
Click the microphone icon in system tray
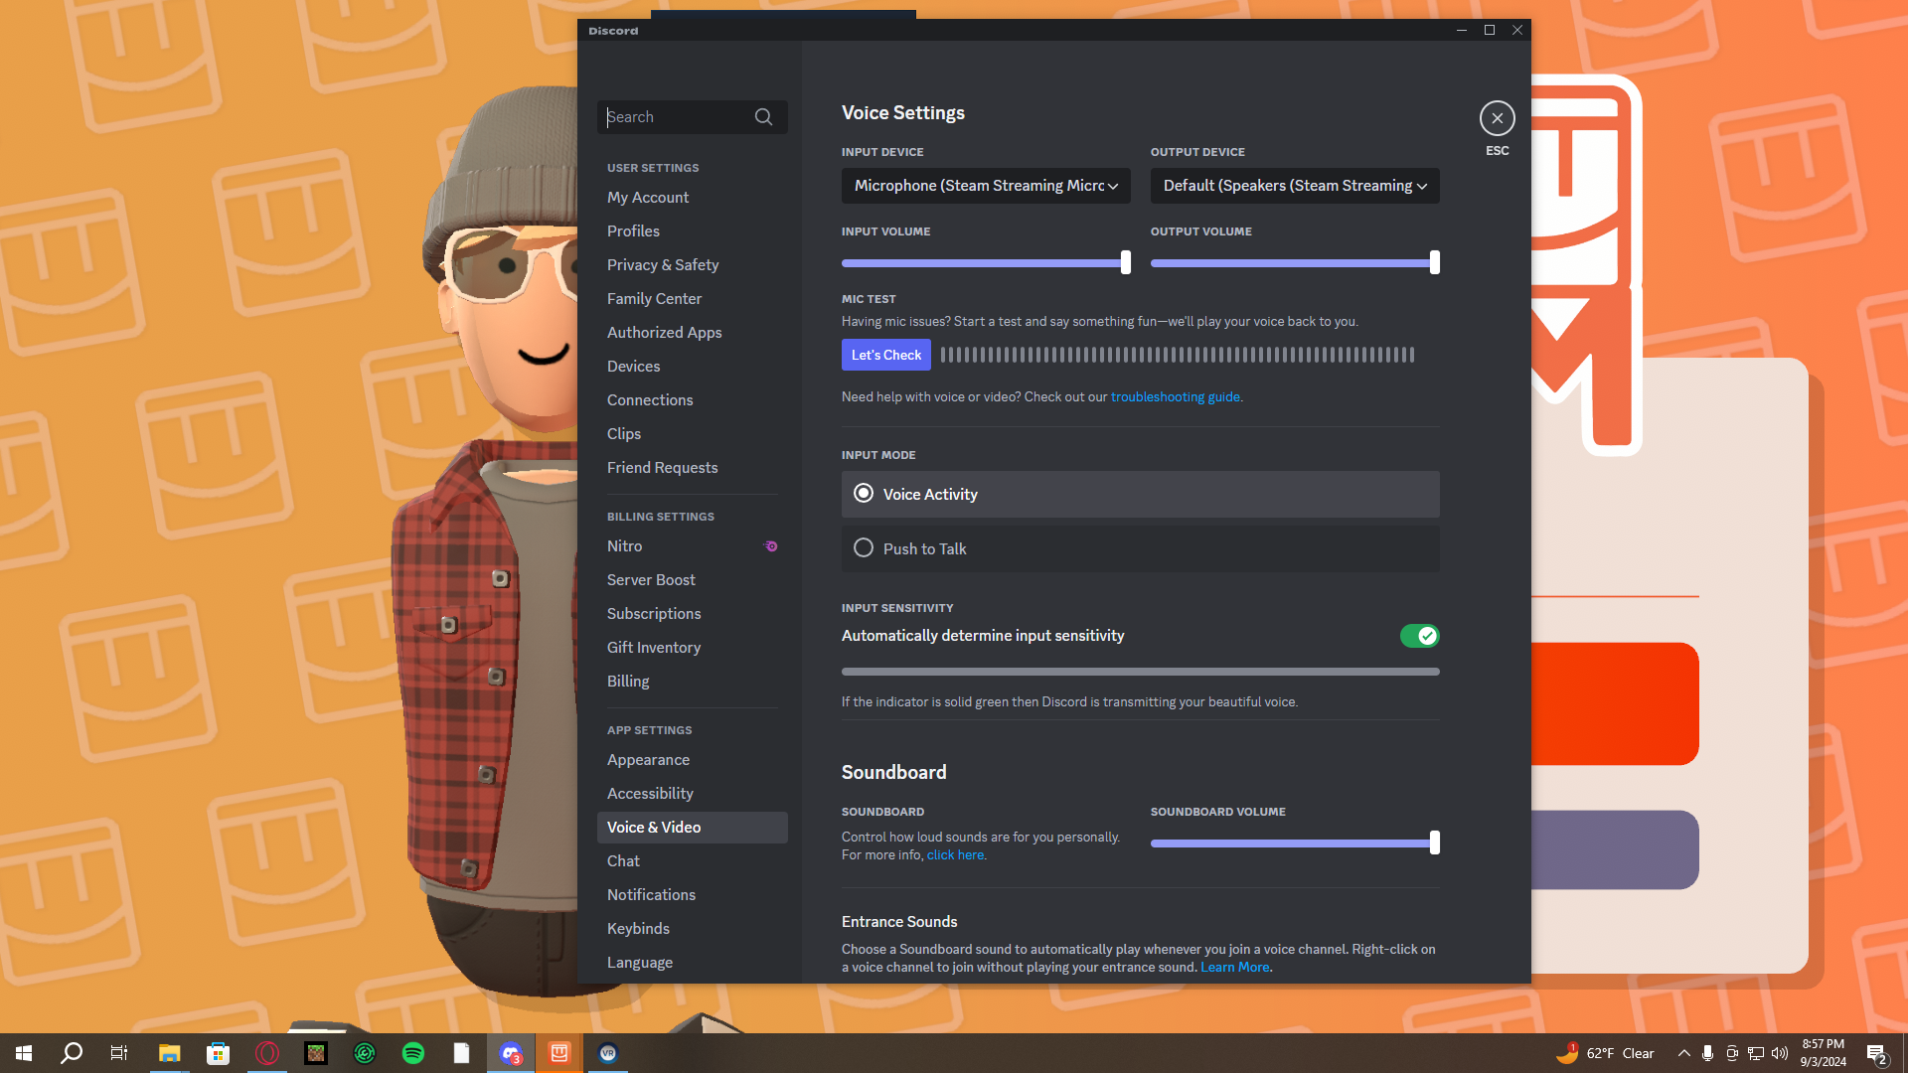(x=1707, y=1053)
